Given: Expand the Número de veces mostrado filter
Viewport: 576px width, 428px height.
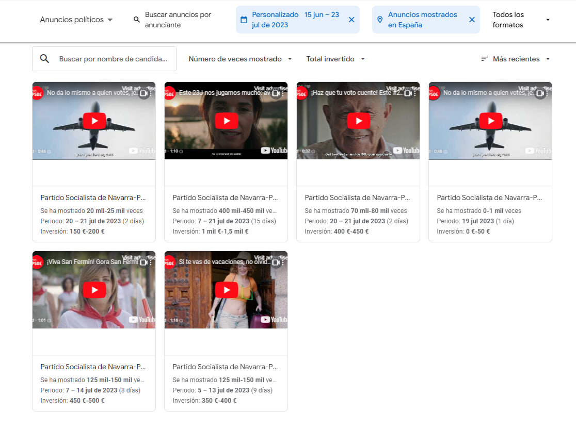Looking at the screenshot, I should click(240, 59).
